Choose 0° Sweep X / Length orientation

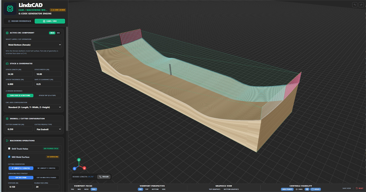21,168
